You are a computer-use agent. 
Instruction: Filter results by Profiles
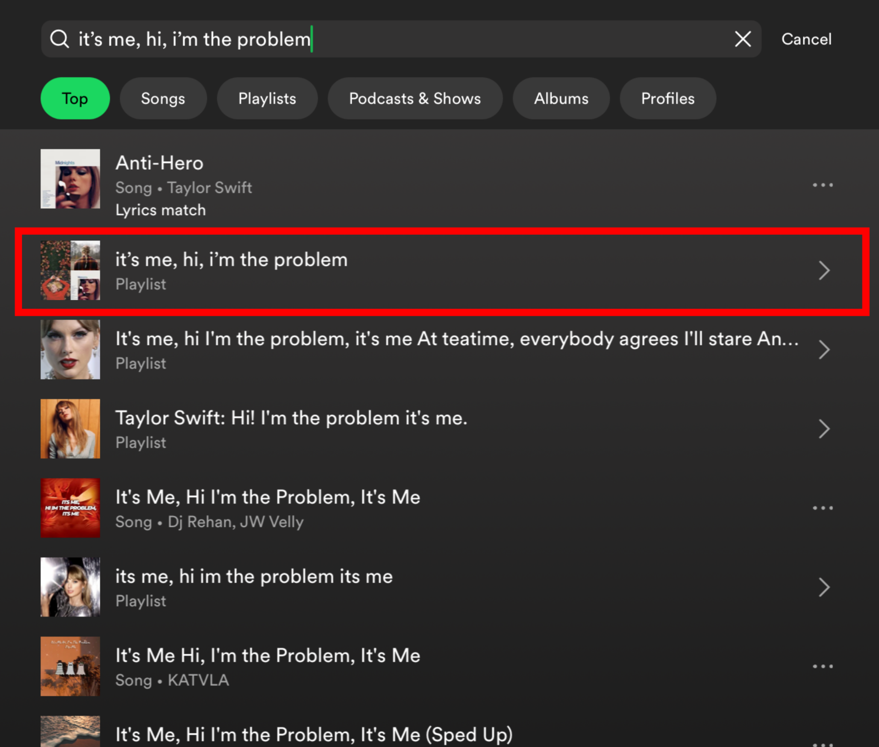[x=667, y=98]
